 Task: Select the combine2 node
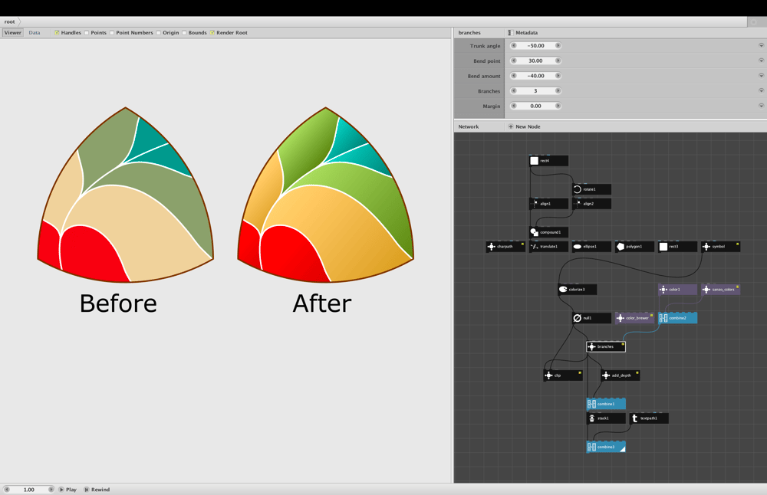677,318
